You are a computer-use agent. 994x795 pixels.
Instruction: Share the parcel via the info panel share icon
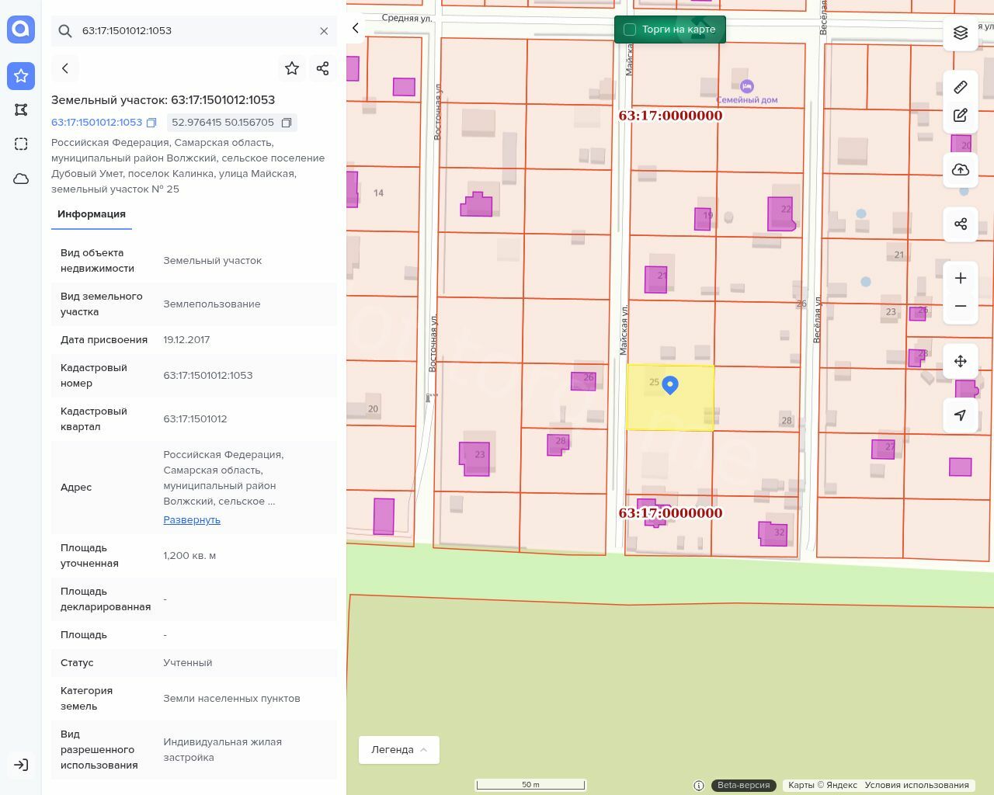(323, 68)
